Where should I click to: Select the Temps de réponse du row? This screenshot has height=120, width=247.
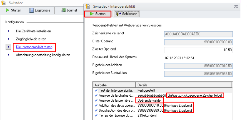pos(163,116)
